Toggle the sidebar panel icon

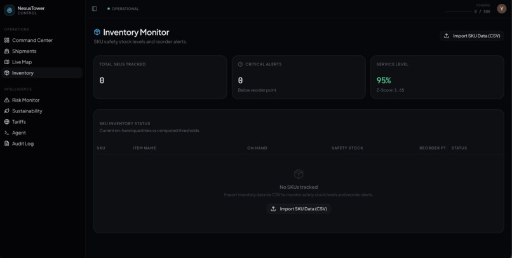(x=95, y=9)
